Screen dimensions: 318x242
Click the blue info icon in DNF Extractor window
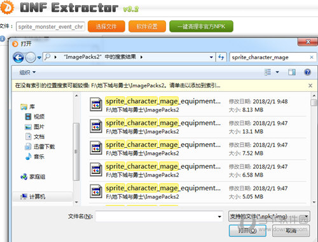click(3, 39)
